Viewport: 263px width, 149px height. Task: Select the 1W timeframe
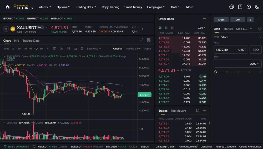(42, 48)
